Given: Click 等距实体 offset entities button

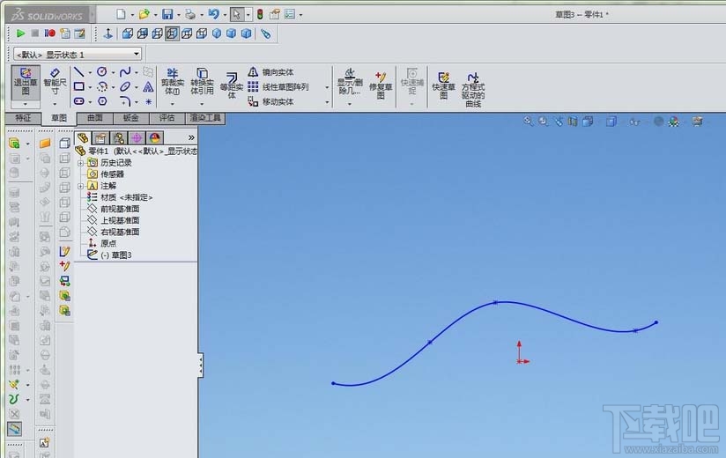Looking at the screenshot, I should [x=231, y=85].
